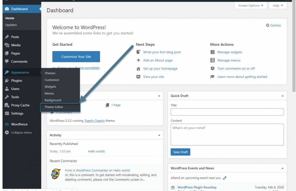
Task: Click the Plugins plug icon
Action: point(7,81)
